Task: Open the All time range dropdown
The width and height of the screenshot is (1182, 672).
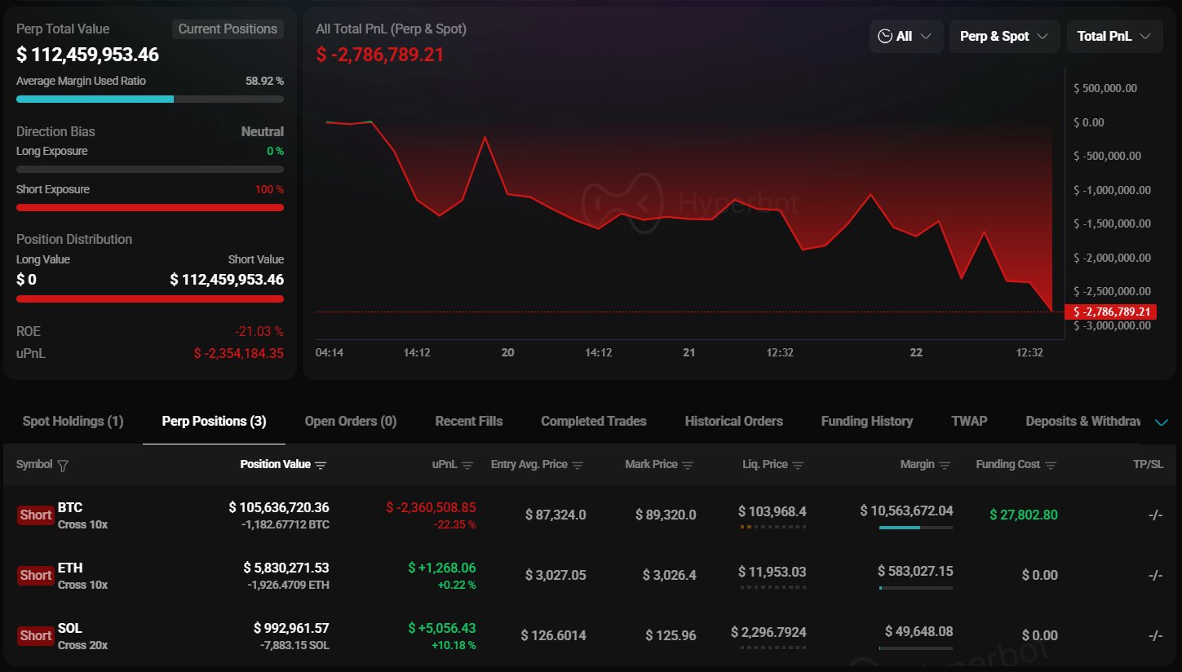Action: tap(905, 36)
